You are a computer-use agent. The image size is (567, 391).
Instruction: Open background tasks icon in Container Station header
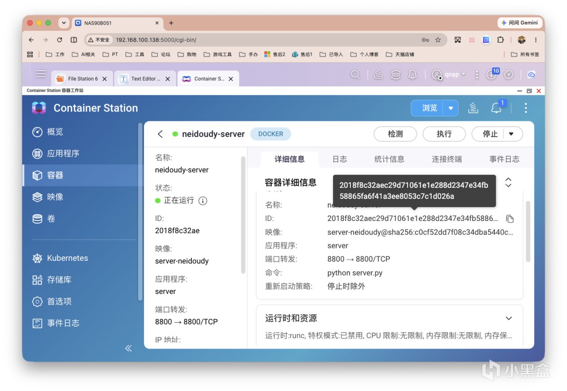pyautogui.click(x=473, y=108)
